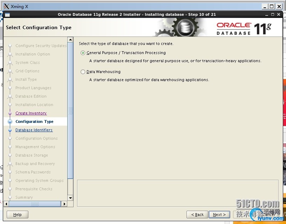Image resolution: width=286 pixels, height=224 pixels.
Task: Click the steps horizontal scrollbar thumb
Action: coord(35,204)
